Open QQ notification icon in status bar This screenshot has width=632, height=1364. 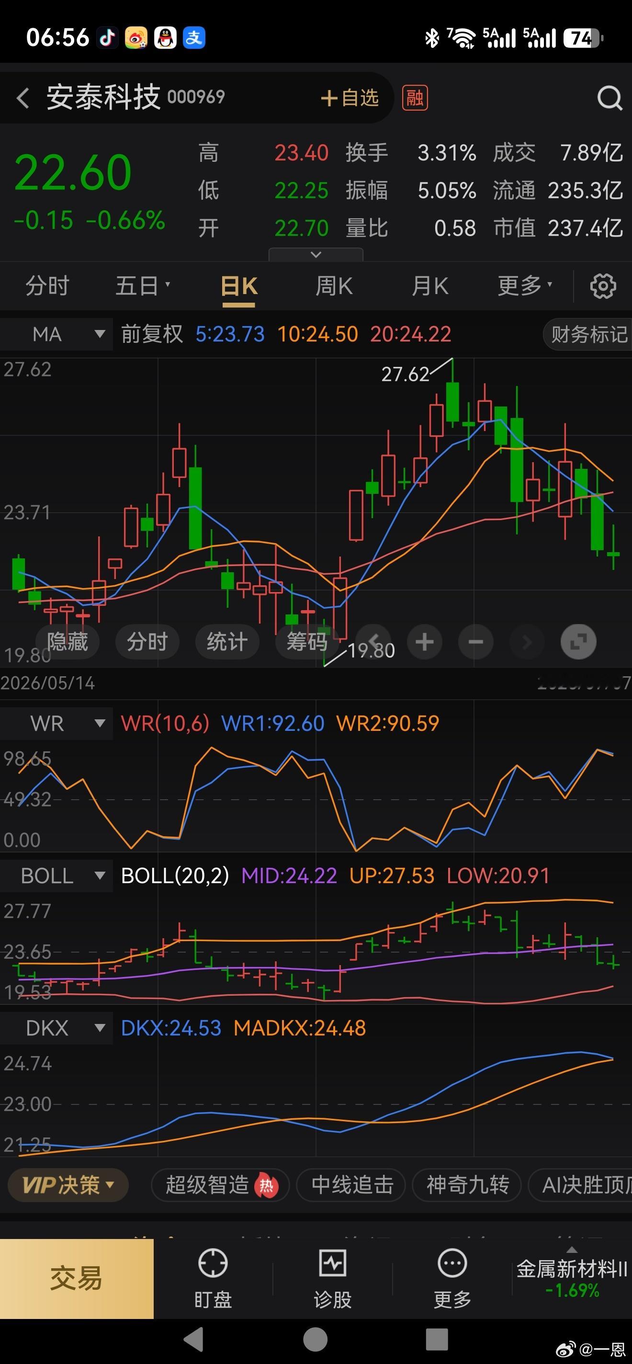coord(165,37)
